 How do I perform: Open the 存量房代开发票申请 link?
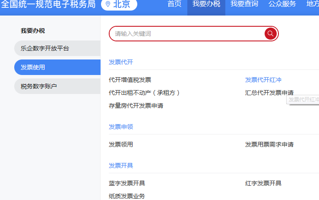coord(136,106)
